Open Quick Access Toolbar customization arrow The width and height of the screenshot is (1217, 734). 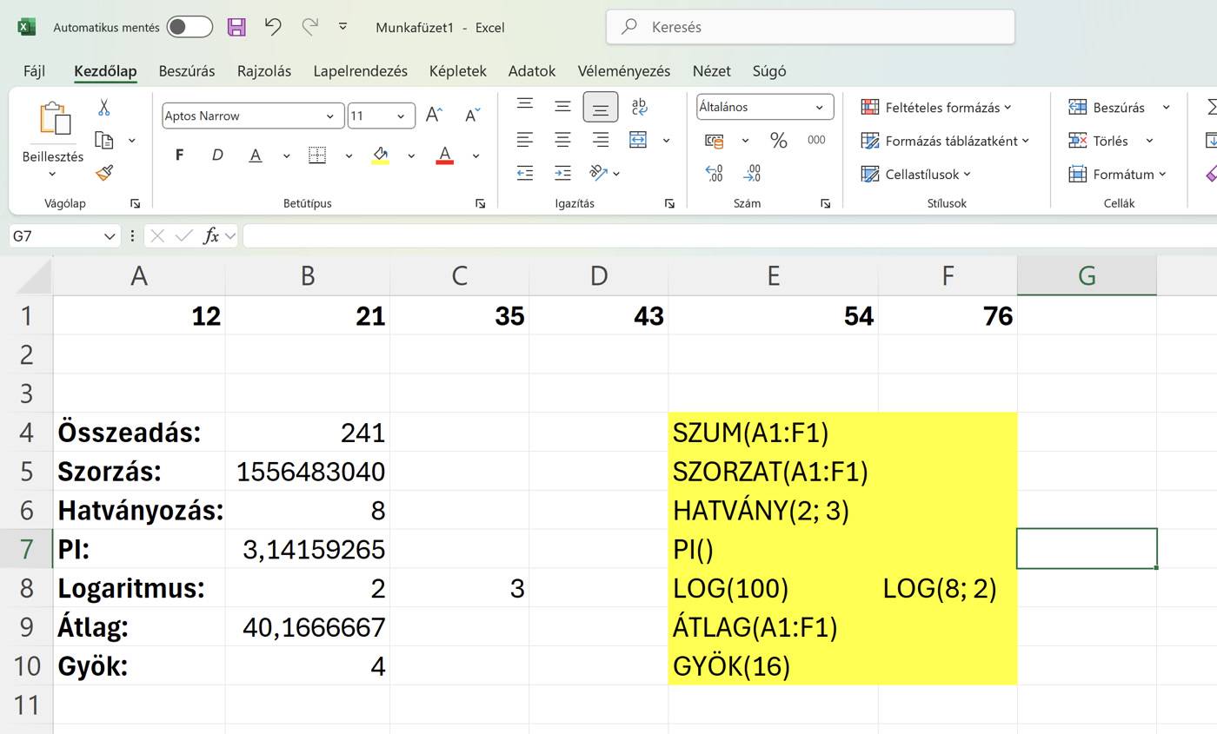coord(342,27)
